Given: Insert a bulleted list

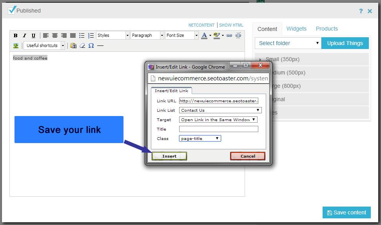Looking at the screenshot, I should click(x=82, y=35).
